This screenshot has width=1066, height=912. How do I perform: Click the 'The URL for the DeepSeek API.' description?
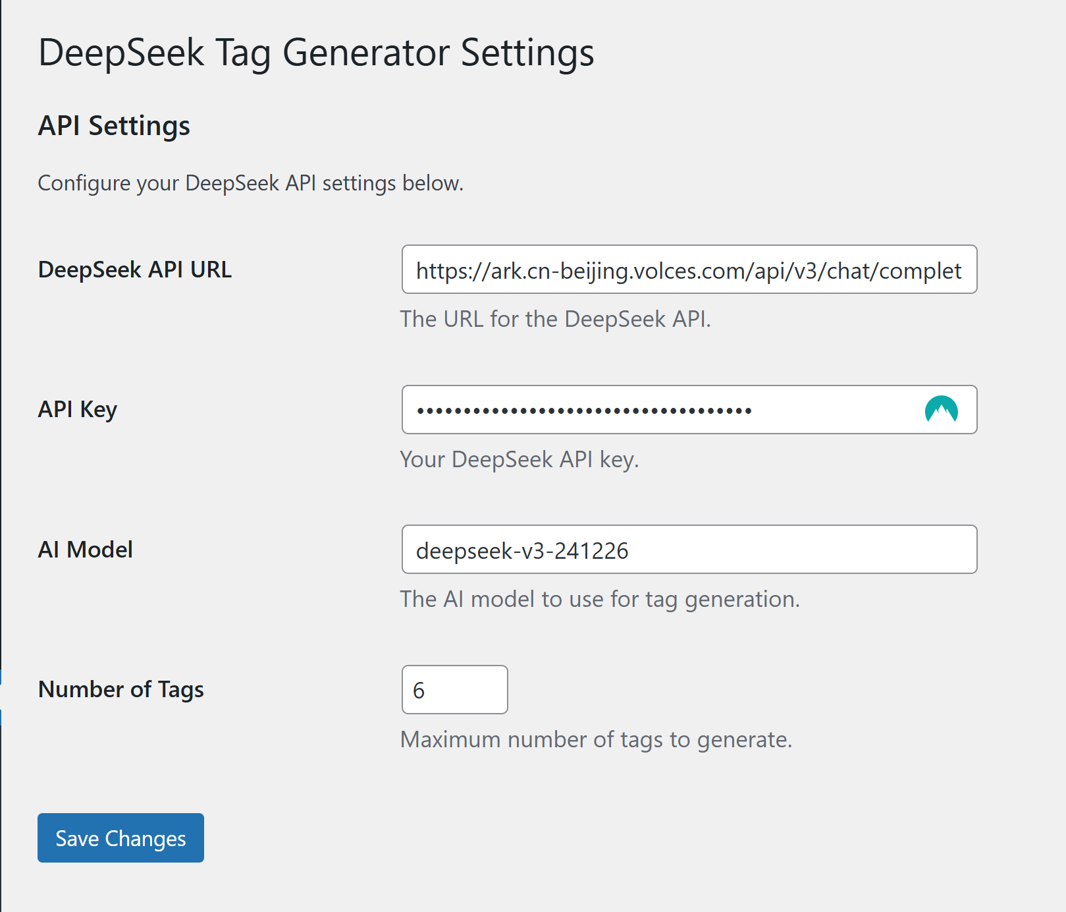556,319
